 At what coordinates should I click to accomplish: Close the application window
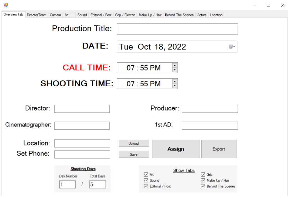pyautogui.click(x=283, y=5)
